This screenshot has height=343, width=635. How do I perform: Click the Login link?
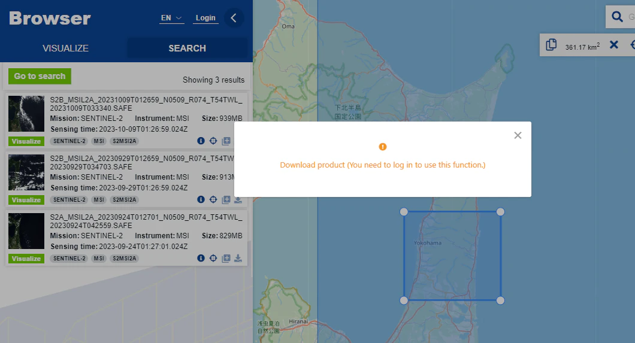coord(205,18)
